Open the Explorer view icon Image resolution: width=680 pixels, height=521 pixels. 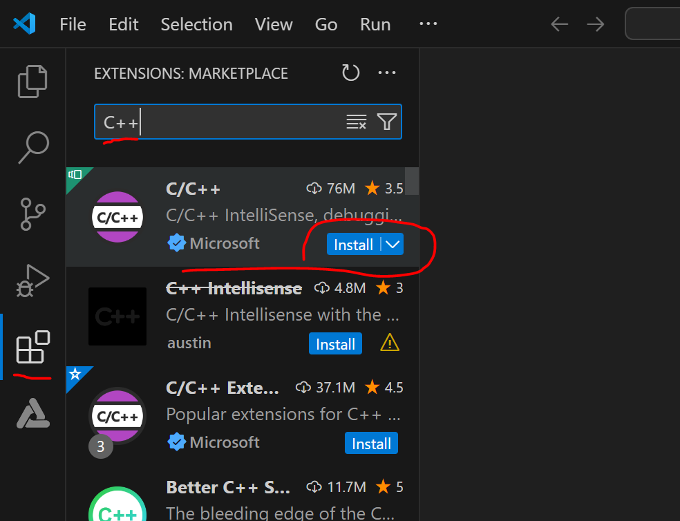pos(32,81)
